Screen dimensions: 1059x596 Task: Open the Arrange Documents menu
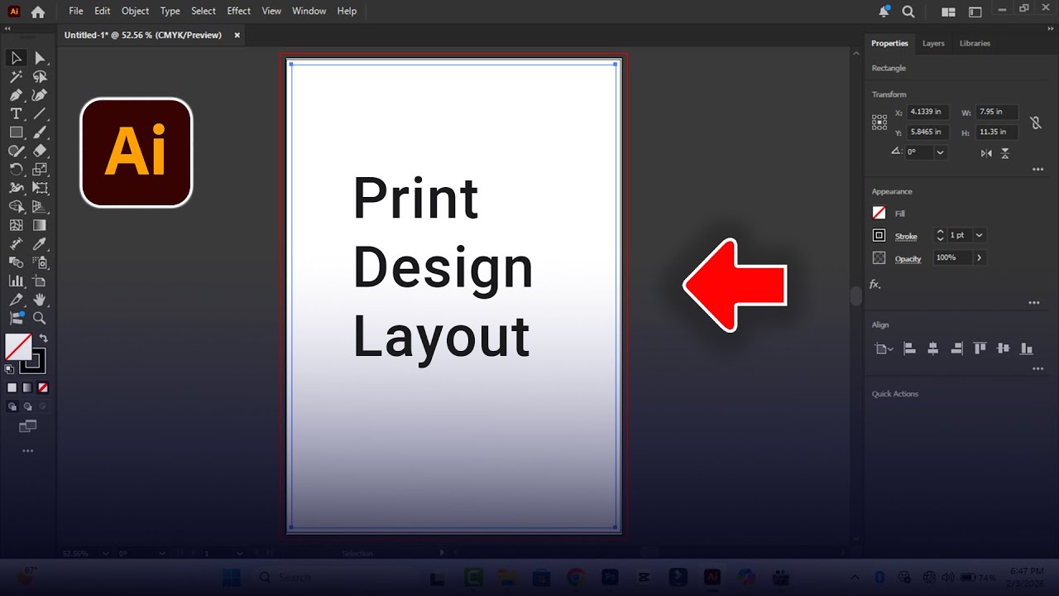pyautogui.click(x=948, y=12)
